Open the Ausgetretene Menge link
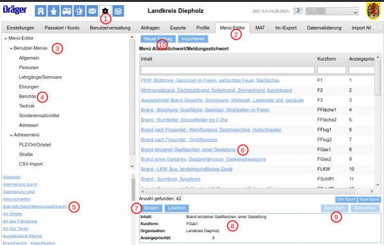The image size is (384, 245). (22, 236)
